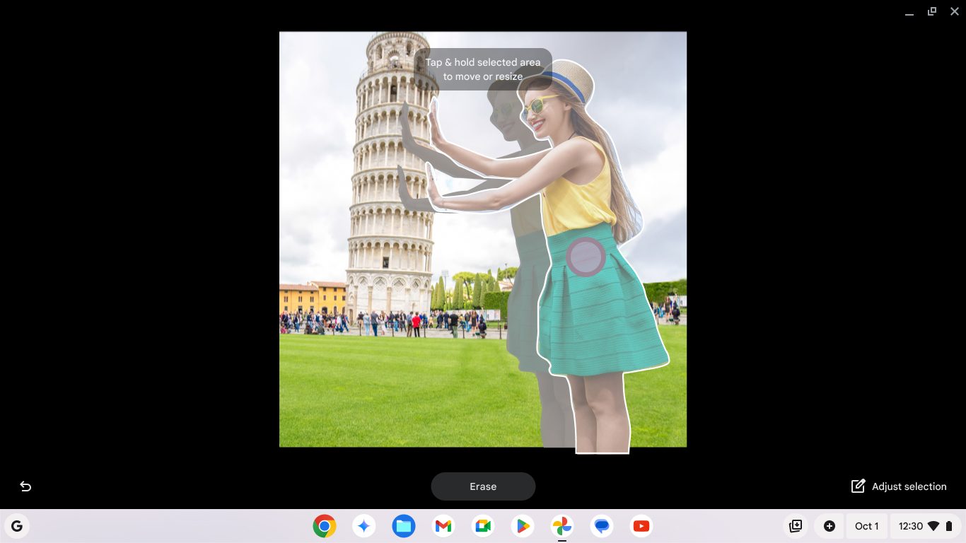Open Google Chrome from the shelf
Screen dimensions: 966x543
[x=325, y=526]
